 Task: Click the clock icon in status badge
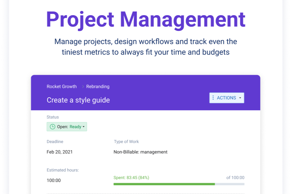52,127
